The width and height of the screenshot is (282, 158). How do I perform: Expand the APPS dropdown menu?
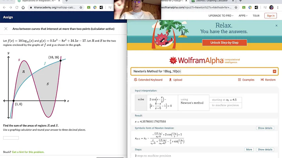tap(243, 16)
